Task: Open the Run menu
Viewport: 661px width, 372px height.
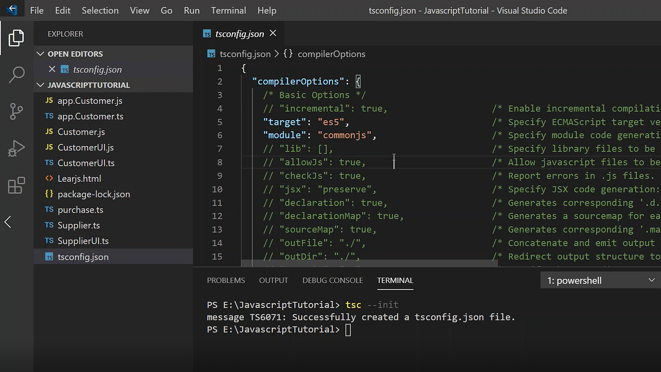Action: [x=191, y=10]
